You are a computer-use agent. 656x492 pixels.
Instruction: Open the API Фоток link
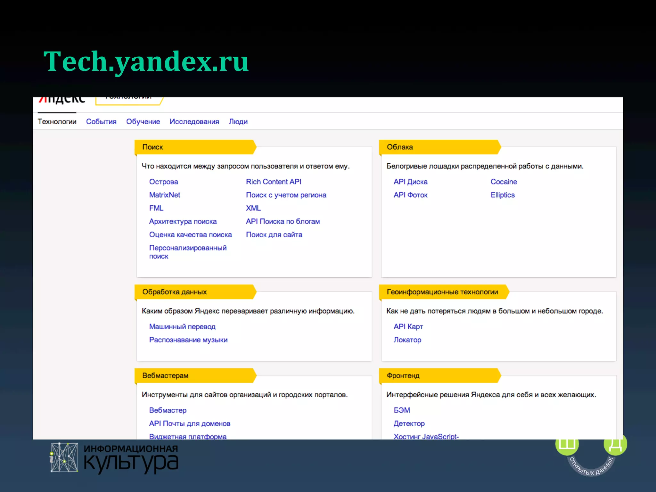410,195
